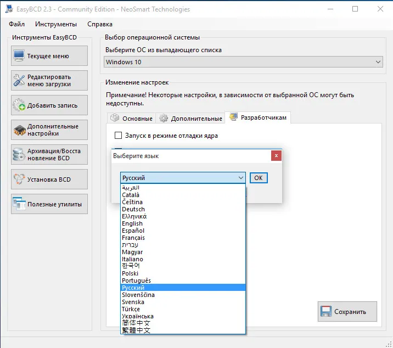The width and height of the screenshot is (393, 348).
Task: Click the Сохранить button
Action: pyautogui.click(x=347, y=311)
